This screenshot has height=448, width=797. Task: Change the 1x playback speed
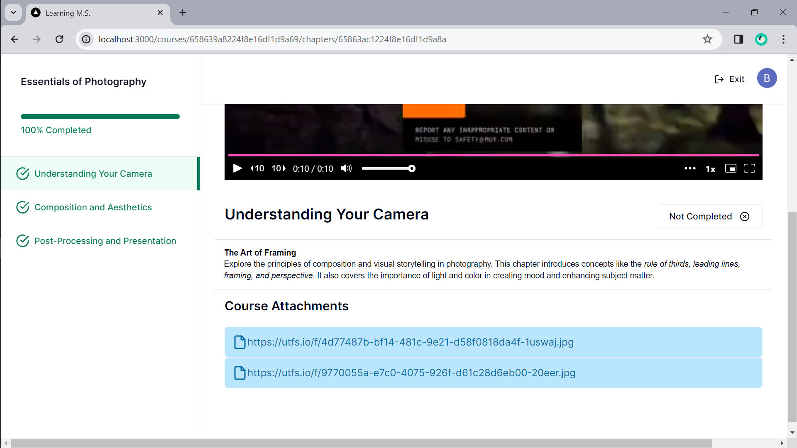(x=711, y=169)
